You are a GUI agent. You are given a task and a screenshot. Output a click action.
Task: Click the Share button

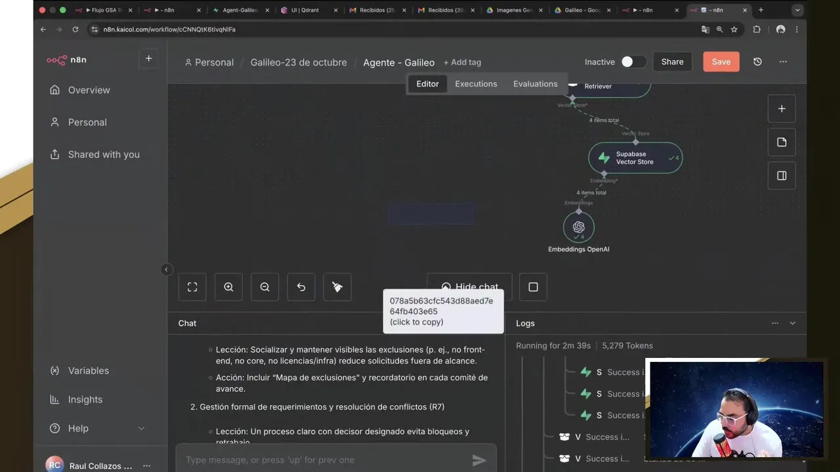673,62
